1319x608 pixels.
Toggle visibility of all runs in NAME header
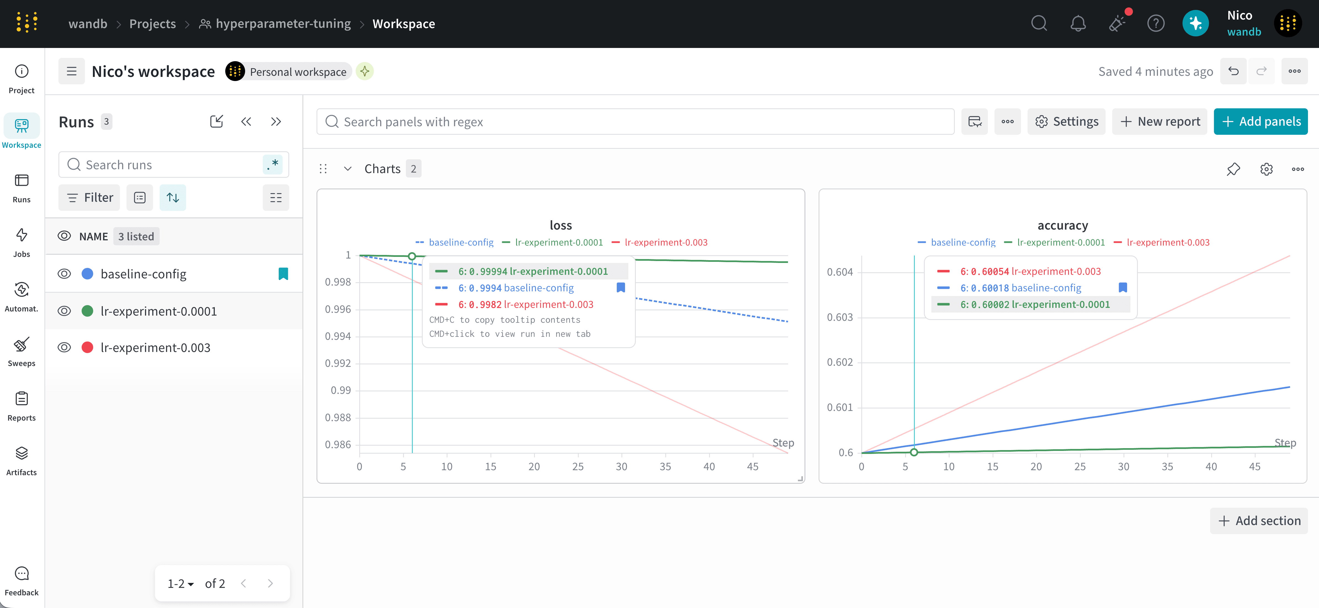[x=64, y=236]
